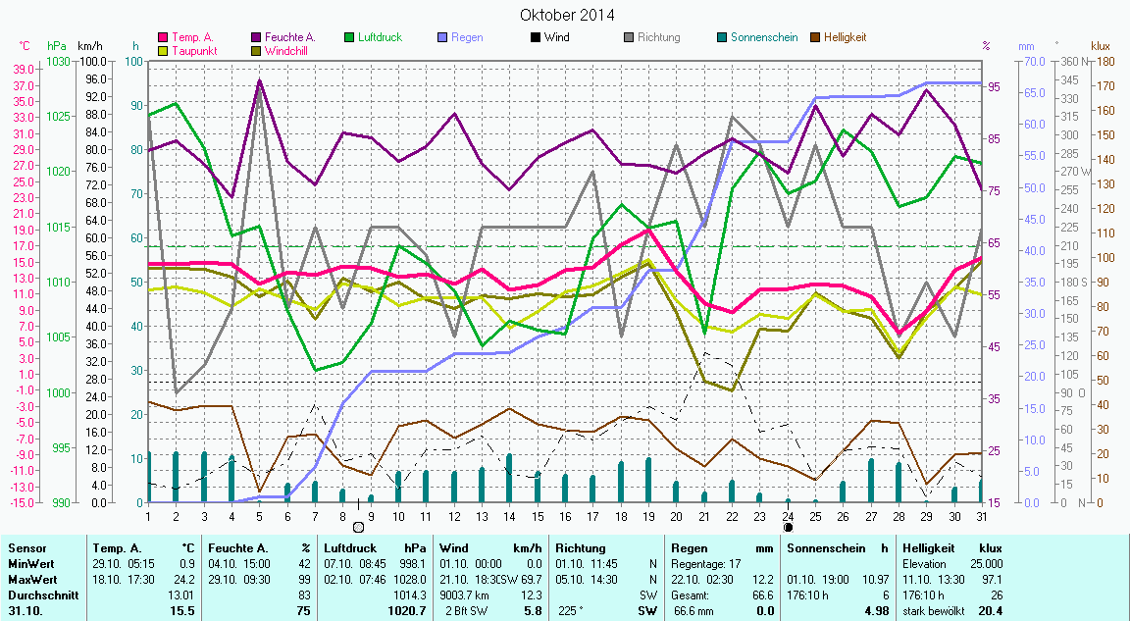Click the Oktober 2014 chart title
This screenshot has height=621, width=1130.
click(x=567, y=15)
